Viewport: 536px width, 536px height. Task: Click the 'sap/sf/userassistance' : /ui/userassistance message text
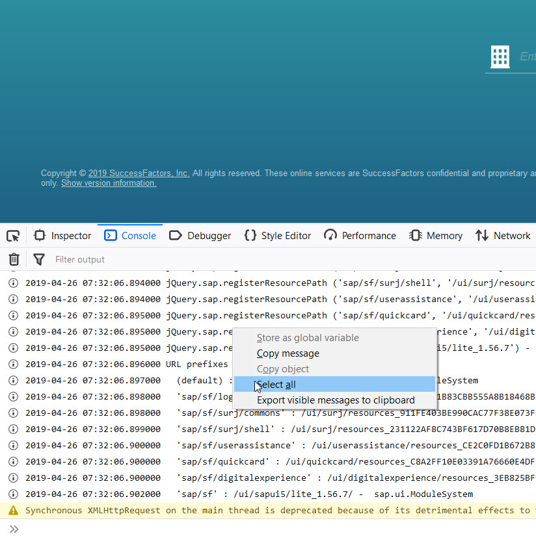[x=356, y=446]
